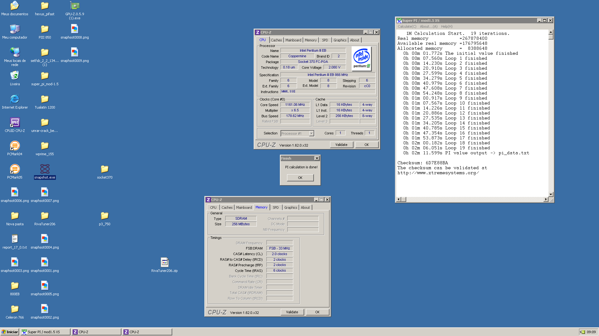This screenshot has width=599, height=336.
Task: Click the Super PI scrollbar up arrow
Action: (x=551, y=32)
